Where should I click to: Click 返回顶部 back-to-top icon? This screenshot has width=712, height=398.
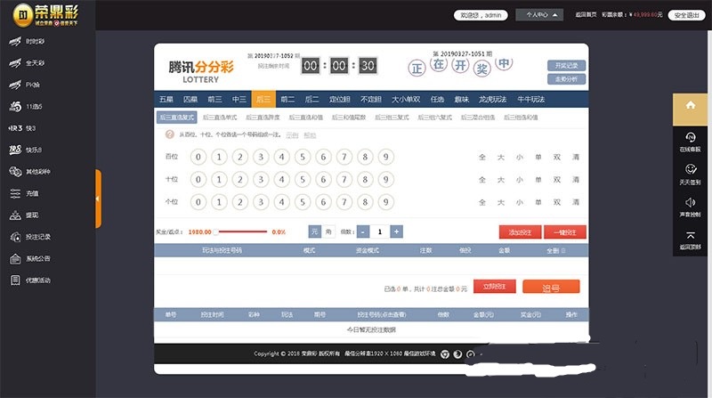690,240
